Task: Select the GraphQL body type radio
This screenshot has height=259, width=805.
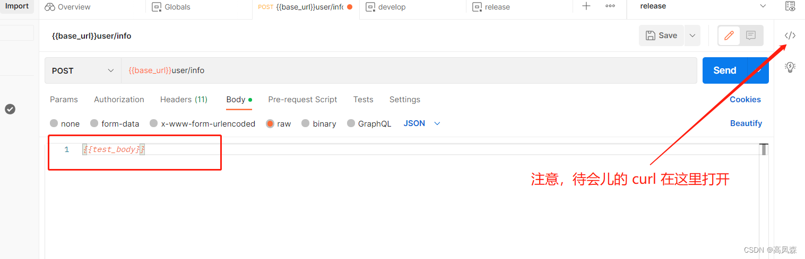Action: point(351,123)
